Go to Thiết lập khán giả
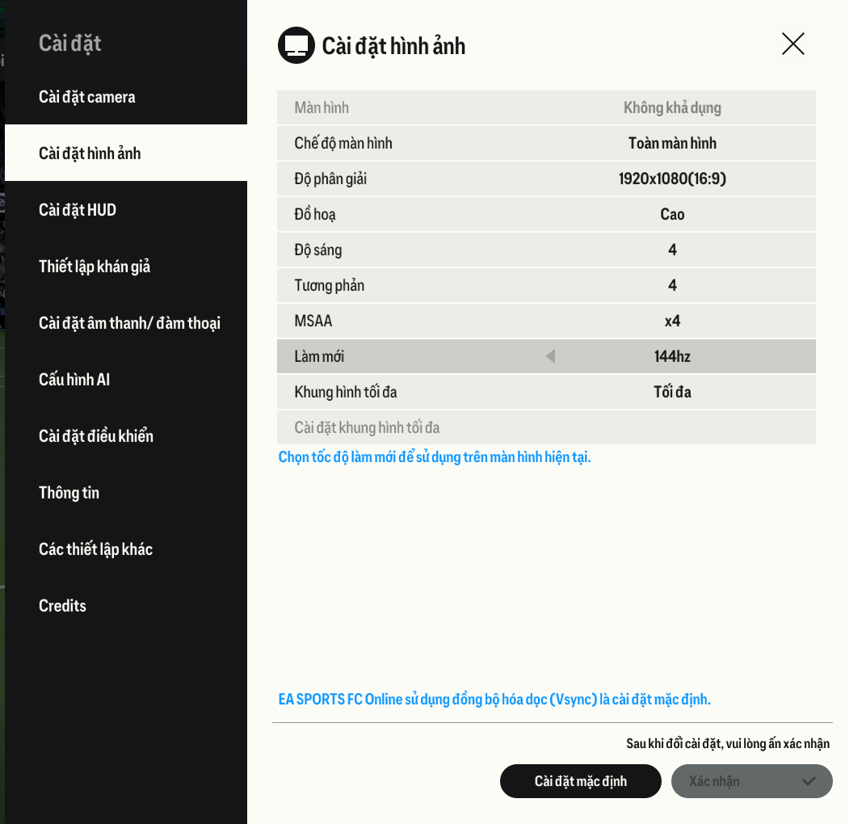Viewport: 866px width, 824px height. pyautogui.click(x=95, y=267)
